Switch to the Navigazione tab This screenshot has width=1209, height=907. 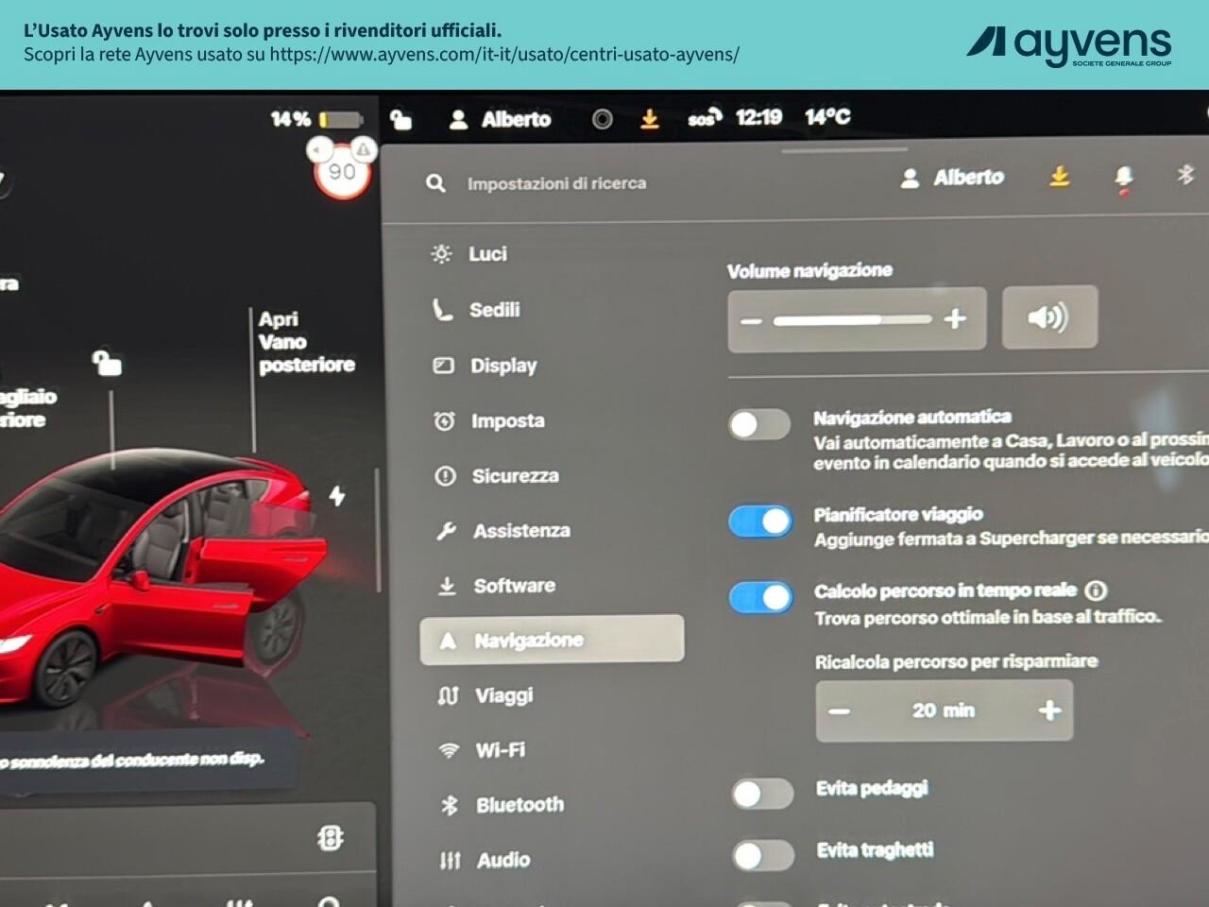coord(527,640)
